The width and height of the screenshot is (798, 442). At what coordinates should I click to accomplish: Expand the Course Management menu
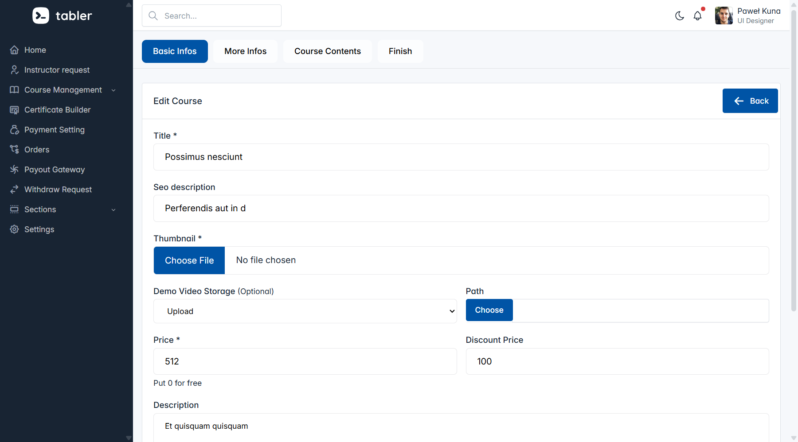point(63,90)
